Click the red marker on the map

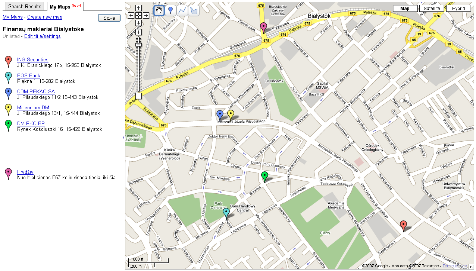coord(403,226)
